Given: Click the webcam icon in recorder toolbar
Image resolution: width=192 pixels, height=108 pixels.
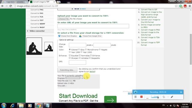Looking at the screenshot, I should tap(164, 97).
